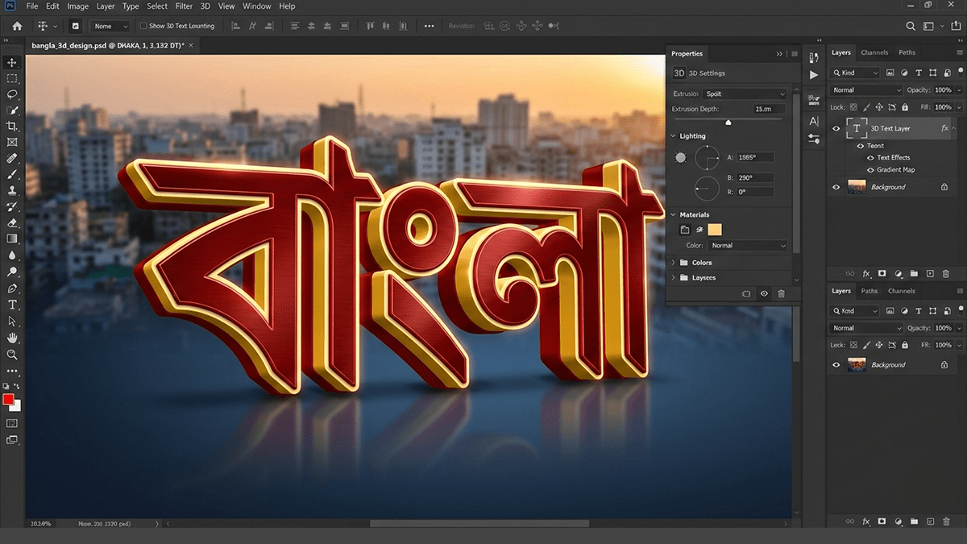The image size is (967, 544).
Task: Open materials folder icon in Properties
Action: coord(685,230)
